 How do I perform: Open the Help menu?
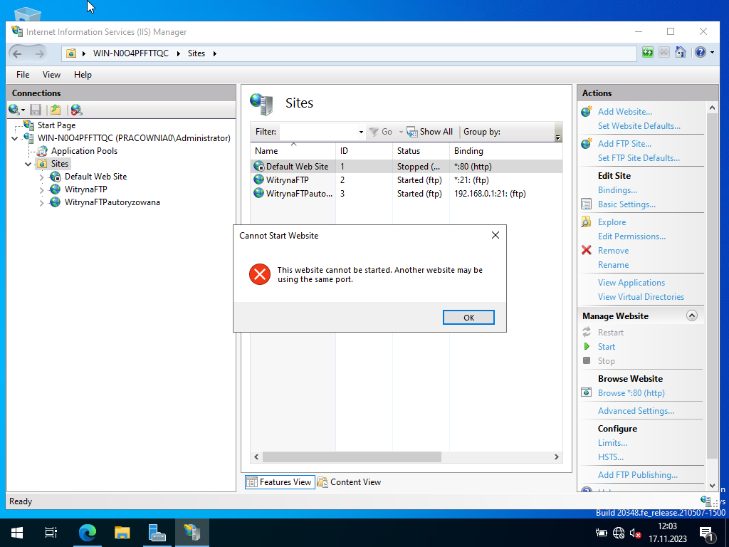click(x=83, y=74)
